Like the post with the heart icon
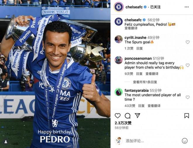193x148 pixels. pos(118,116)
